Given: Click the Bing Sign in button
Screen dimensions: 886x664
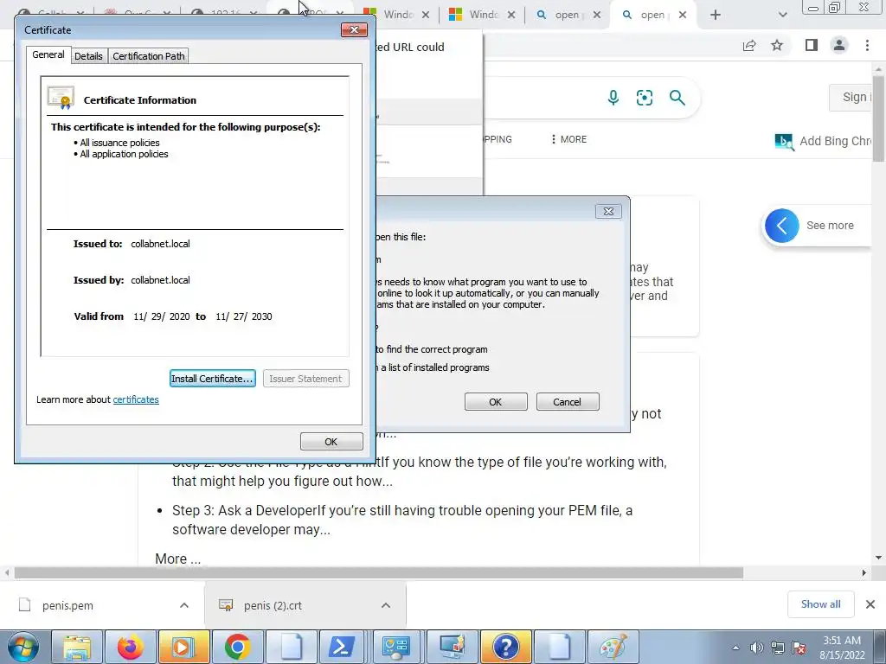Looking at the screenshot, I should click(851, 97).
